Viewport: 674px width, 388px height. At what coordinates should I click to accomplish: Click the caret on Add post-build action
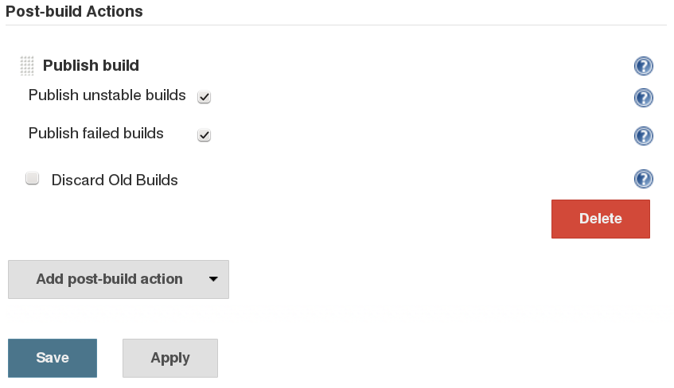pyautogui.click(x=212, y=279)
